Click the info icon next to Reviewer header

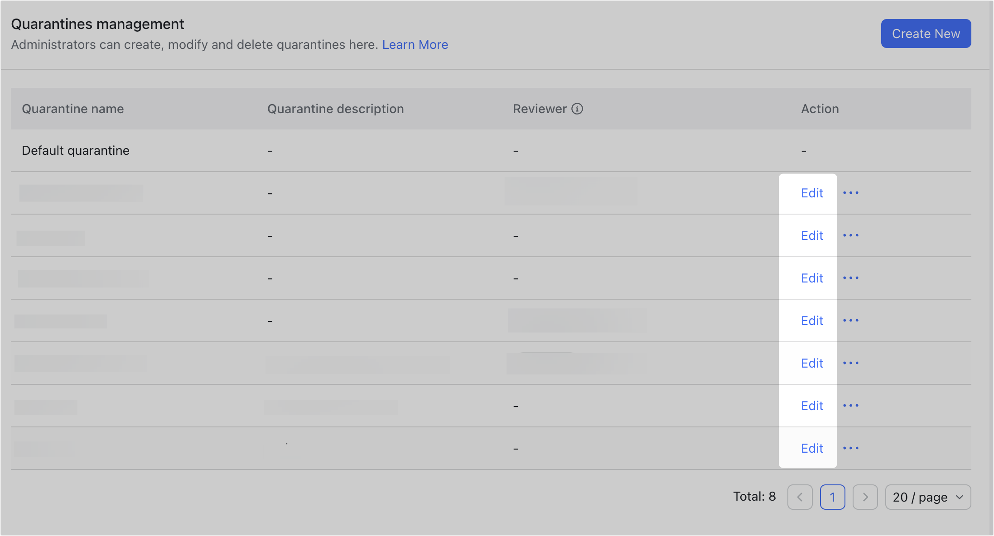click(x=577, y=109)
